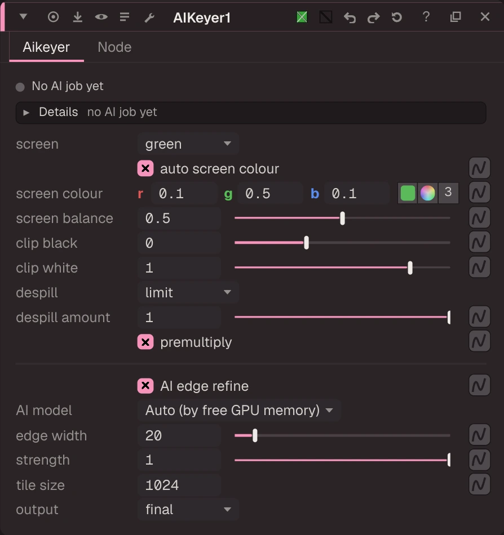This screenshot has width=504, height=535.
Task: Open the despill dropdown set to limit
Action: point(188,292)
